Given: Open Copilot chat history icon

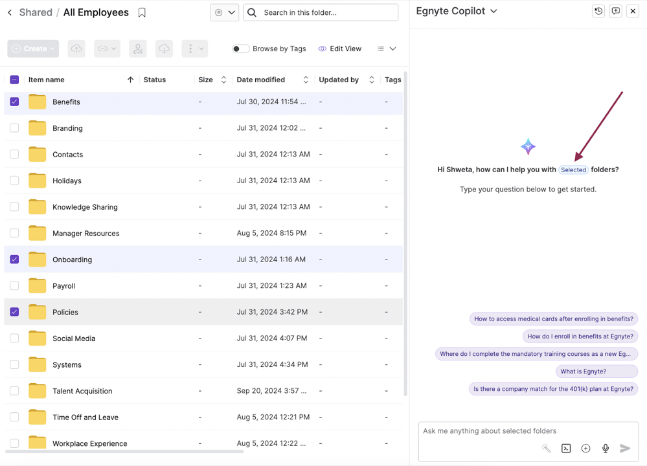Looking at the screenshot, I should tap(598, 11).
